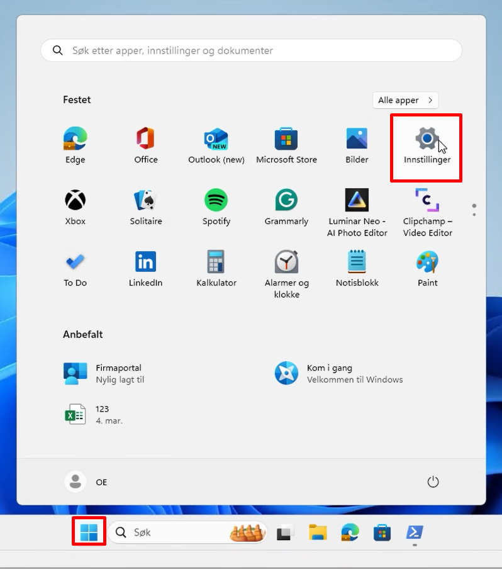Open the LinkedIn app
Image resolution: width=502 pixels, height=569 pixels.
pyautogui.click(x=146, y=269)
